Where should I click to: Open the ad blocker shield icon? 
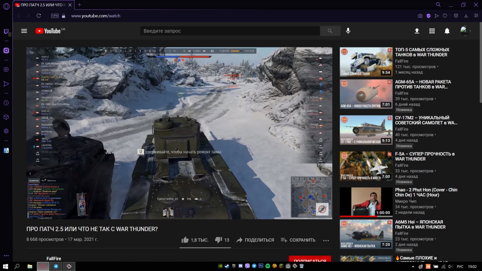[429, 16]
